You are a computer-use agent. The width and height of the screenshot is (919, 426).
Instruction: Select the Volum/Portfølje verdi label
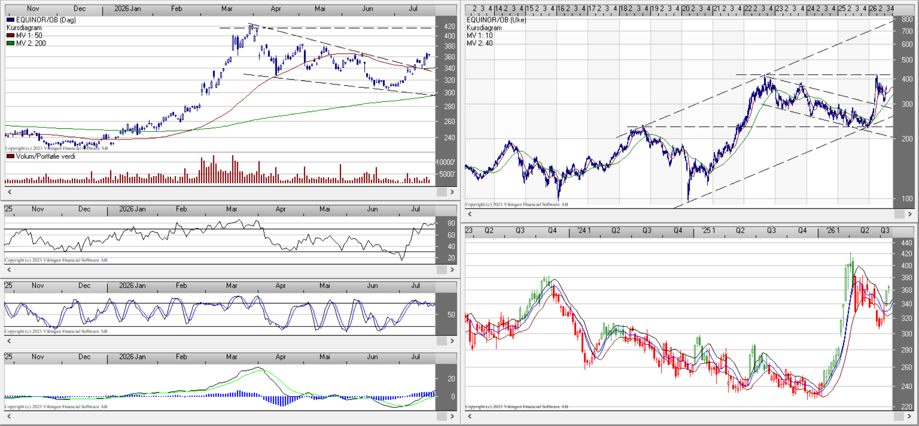(x=45, y=157)
